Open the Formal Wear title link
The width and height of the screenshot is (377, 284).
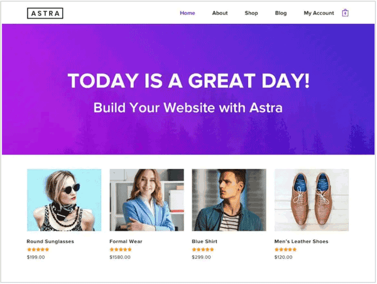coord(126,242)
